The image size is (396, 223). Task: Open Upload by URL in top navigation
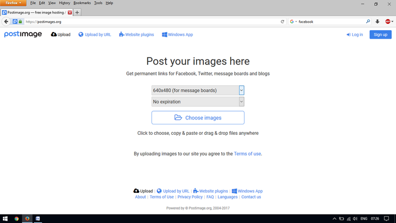(x=95, y=35)
